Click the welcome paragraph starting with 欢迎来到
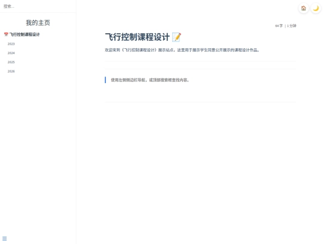The width and height of the screenshot is (325, 244). click(182, 50)
